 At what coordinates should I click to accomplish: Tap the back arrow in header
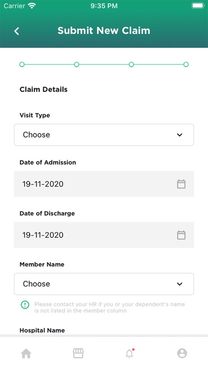(16, 31)
